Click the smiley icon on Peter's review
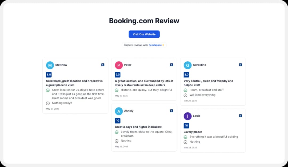The image size is (288, 167). (x=117, y=90)
